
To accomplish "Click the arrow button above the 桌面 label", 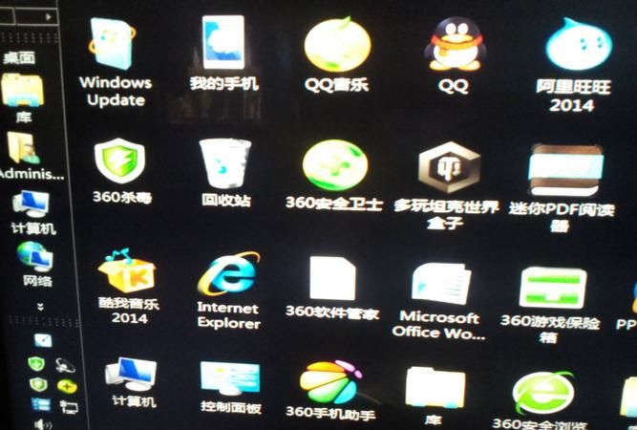I will point(49,16).
